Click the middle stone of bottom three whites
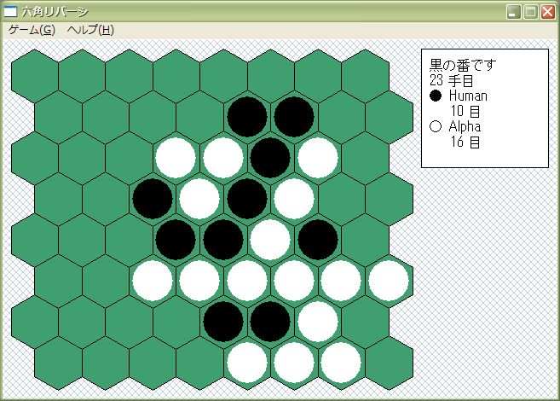The image size is (560, 401). pyautogui.click(x=294, y=363)
